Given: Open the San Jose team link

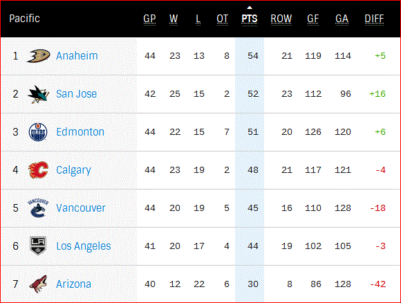Looking at the screenshot, I should pyautogui.click(x=77, y=94).
